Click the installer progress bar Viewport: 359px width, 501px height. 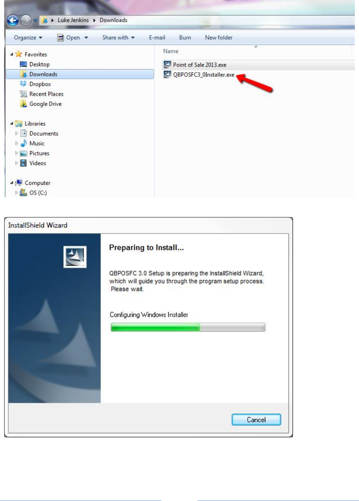point(188,327)
